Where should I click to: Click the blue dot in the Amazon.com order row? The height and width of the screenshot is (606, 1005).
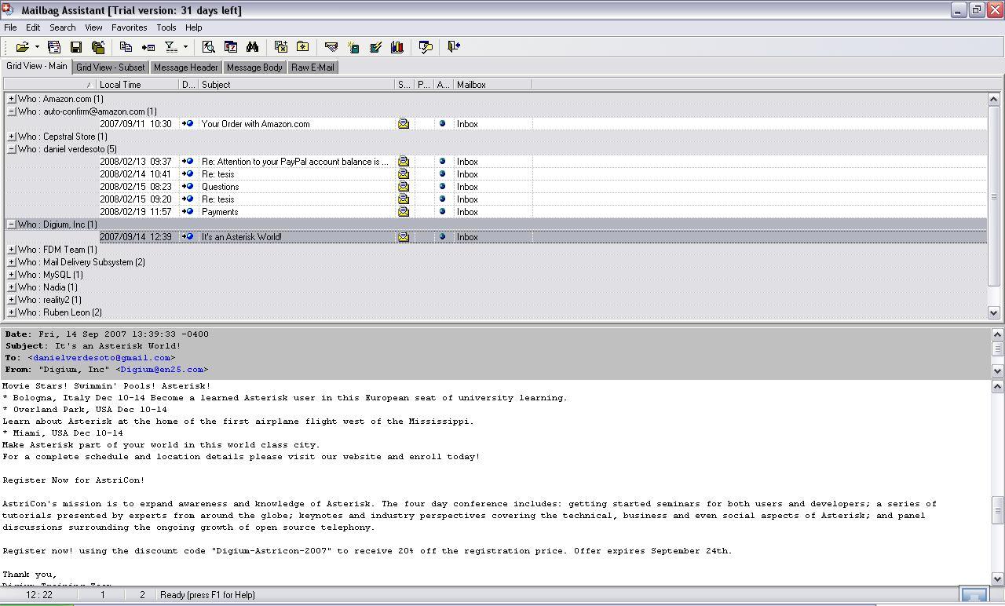coord(442,124)
